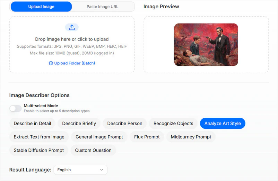Click the dropdown chevron beside English
Viewport: 278px width, 181px height.
pyautogui.click(x=102, y=170)
